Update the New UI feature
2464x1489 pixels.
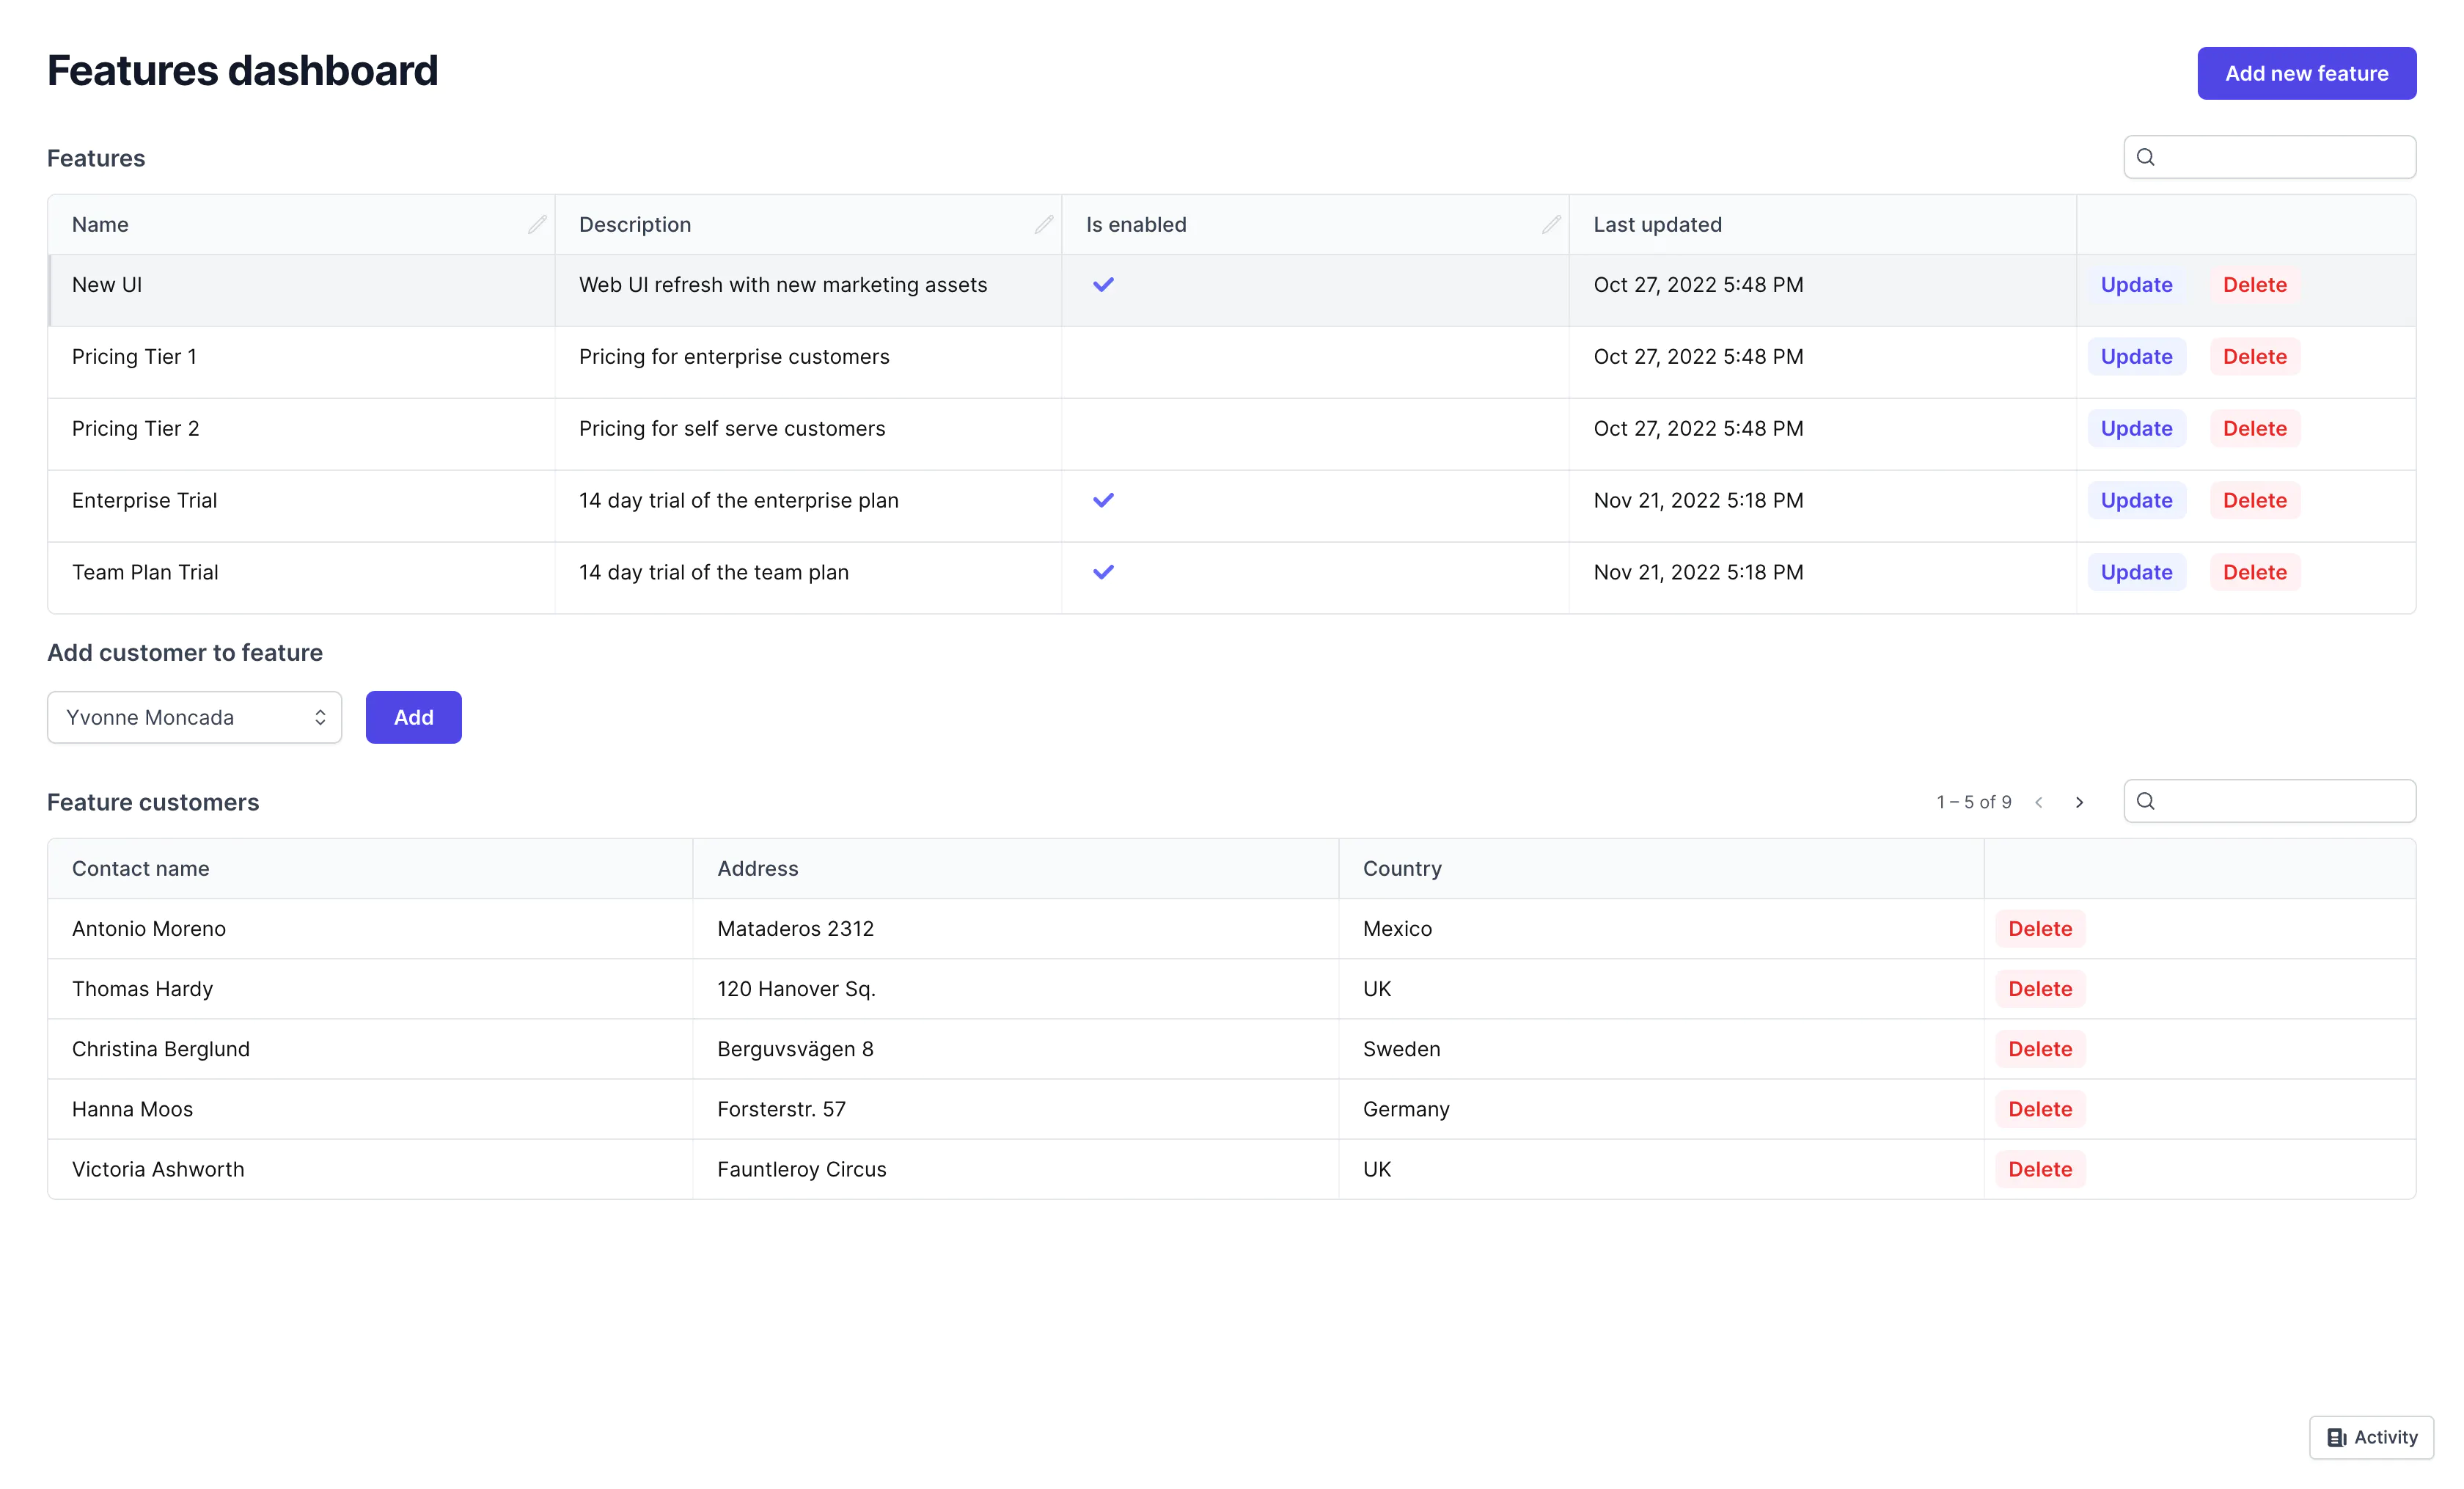tap(2136, 285)
